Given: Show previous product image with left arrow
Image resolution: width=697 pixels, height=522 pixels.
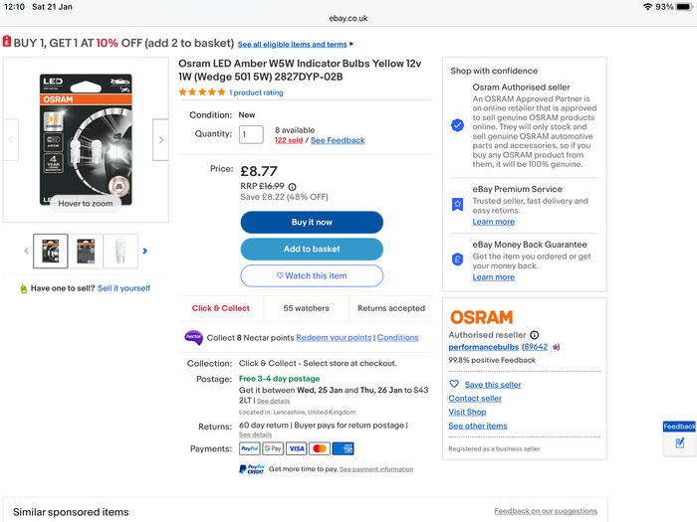Looking at the screenshot, I should pyautogui.click(x=11, y=140).
